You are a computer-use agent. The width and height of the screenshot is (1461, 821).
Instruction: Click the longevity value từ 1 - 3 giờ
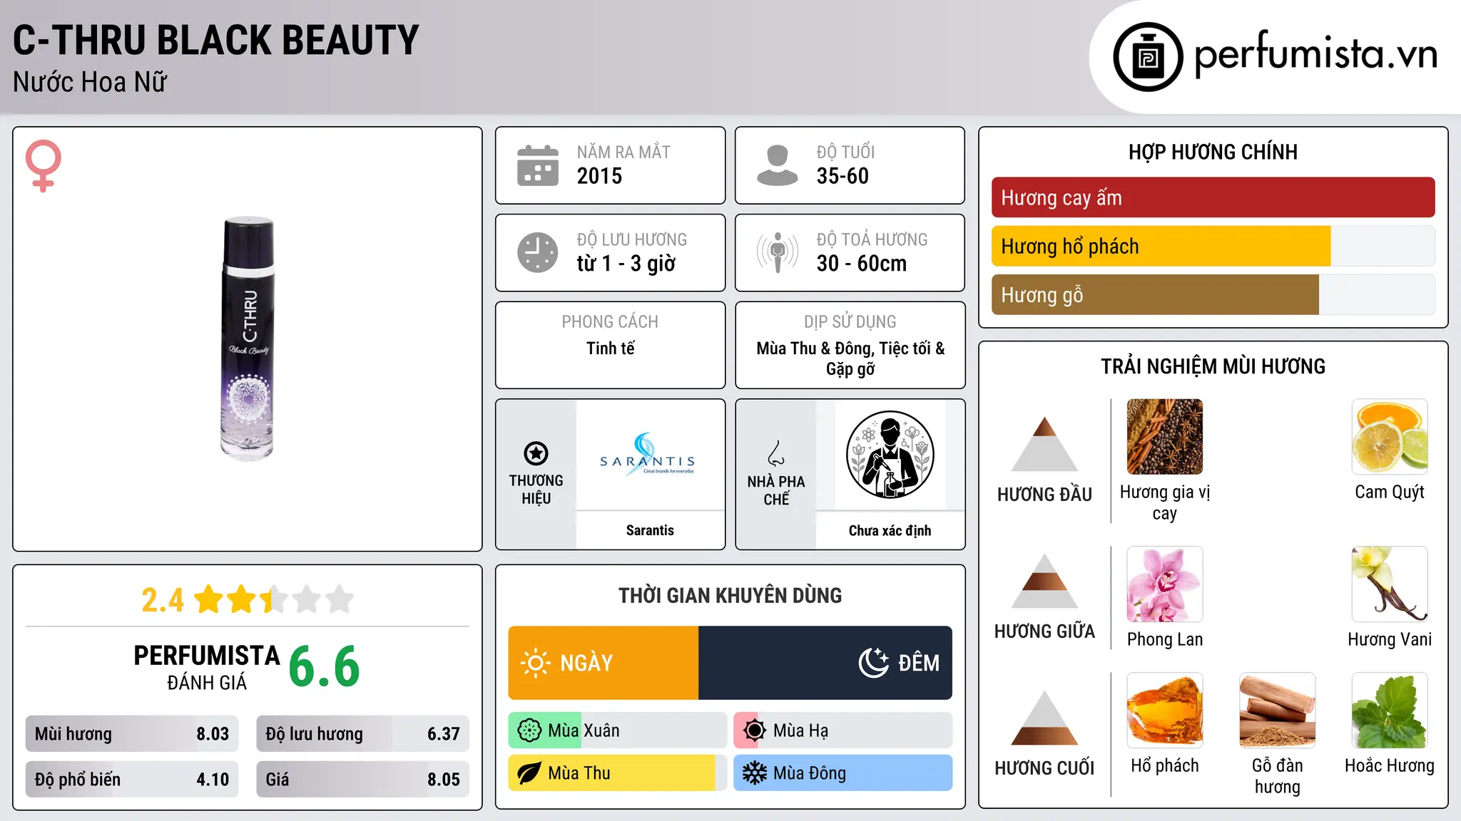tap(626, 264)
